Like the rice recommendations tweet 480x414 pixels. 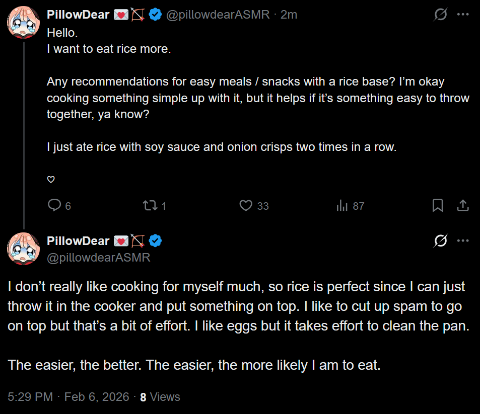245,205
